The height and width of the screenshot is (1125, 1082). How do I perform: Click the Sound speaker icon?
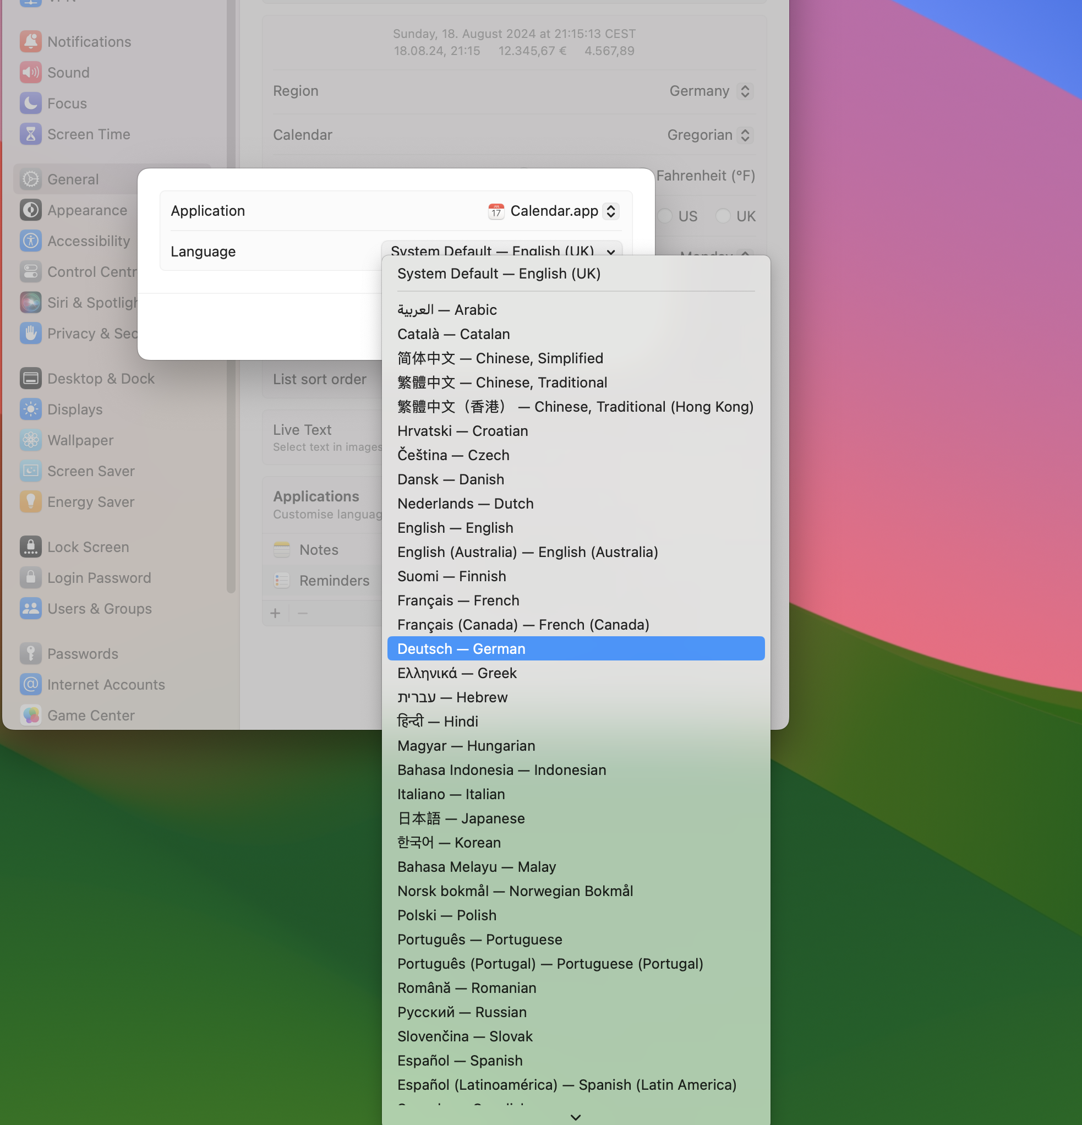(x=30, y=72)
